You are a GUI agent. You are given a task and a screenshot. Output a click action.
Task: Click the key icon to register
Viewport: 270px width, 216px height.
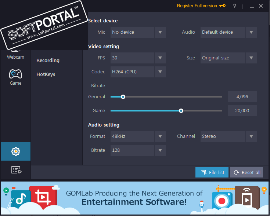tap(223, 6)
